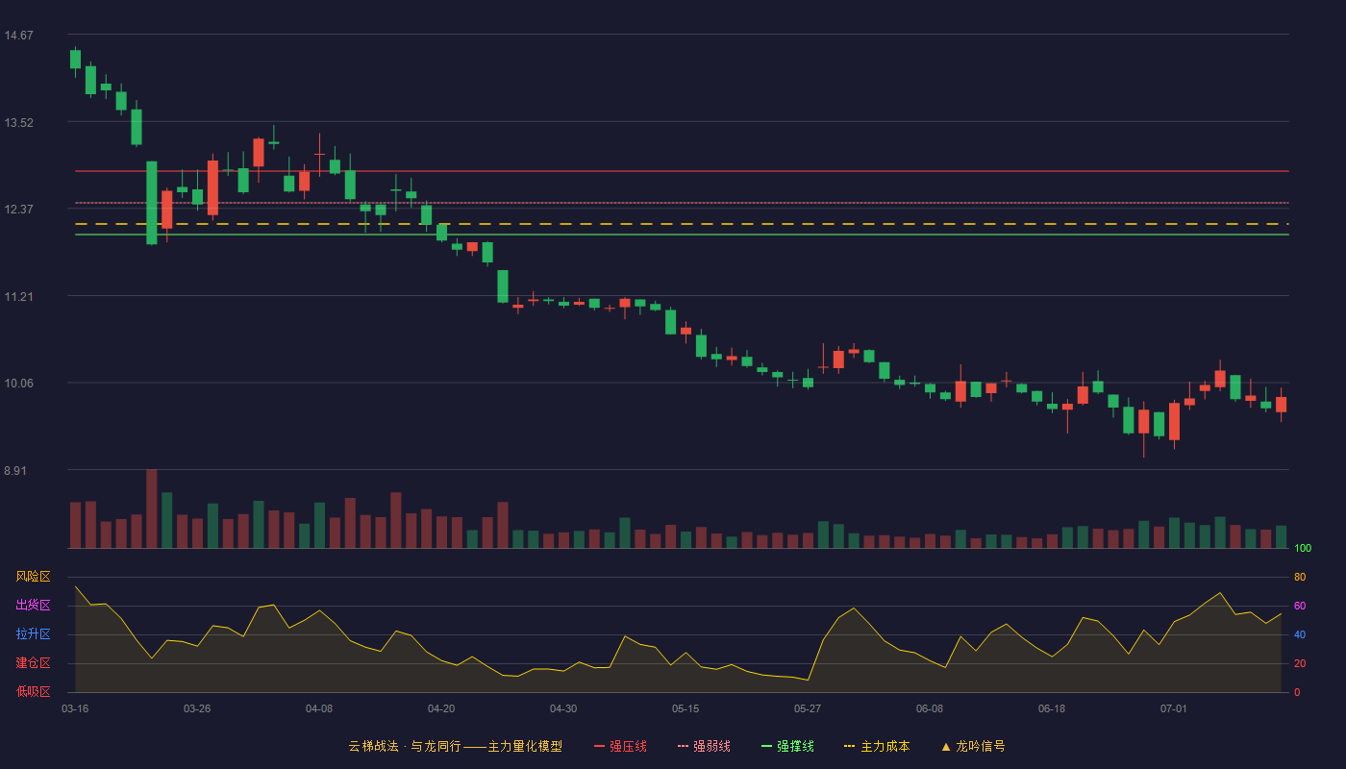Screen dimensions: 1346x769
Task: Click the green 100 indicator axis value
Action: [x=1303, y=549]
